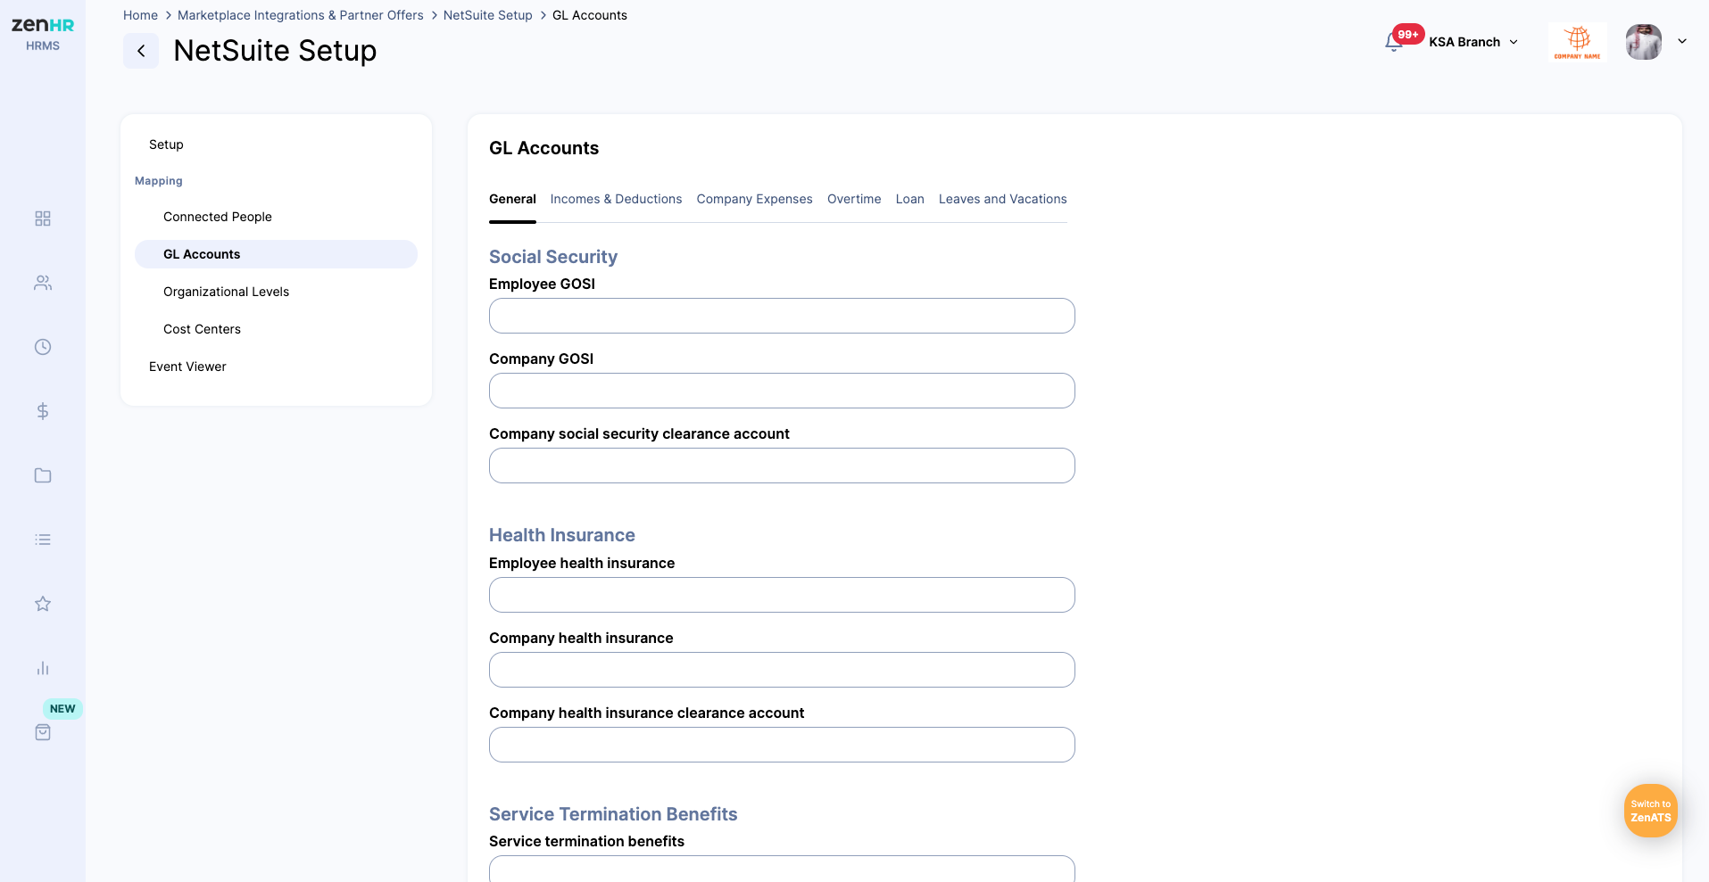The height and width of the screenshot is (882, 1709).
Task: Open the list icon in sidebar
Action: (43, 540)
